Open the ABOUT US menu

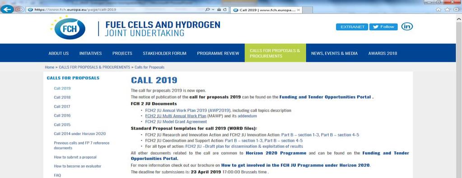pos(59,53)
